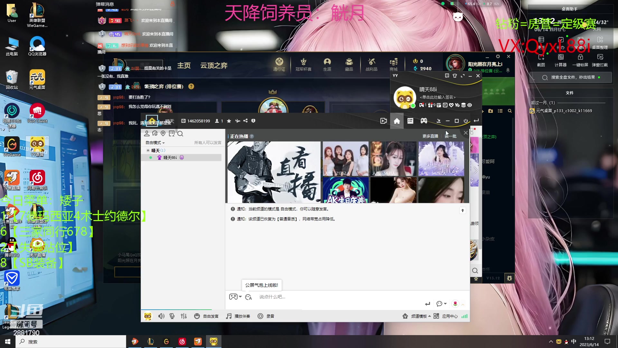Open 播放伴奏 accompaniment playback
The width and height of the screenshot is (618, 348).
[238, 316]
